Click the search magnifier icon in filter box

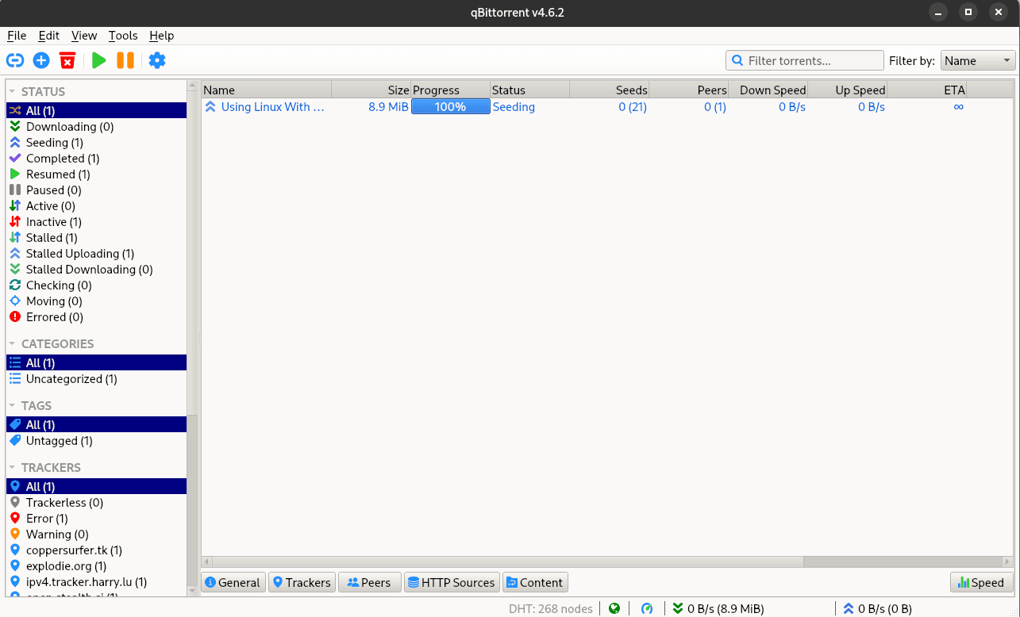(737, 60)
